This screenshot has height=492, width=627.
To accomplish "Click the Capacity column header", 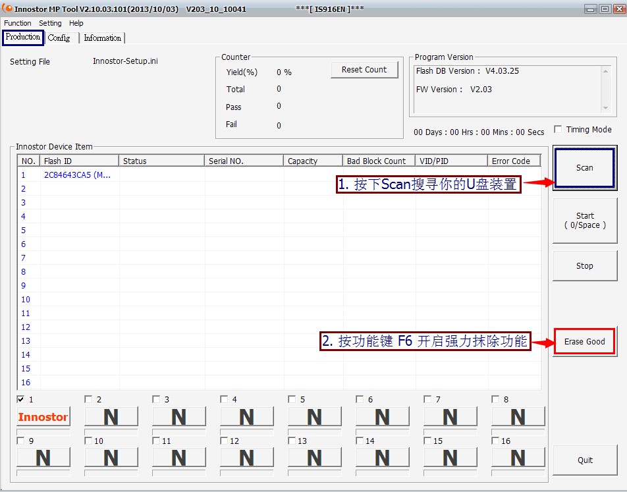I will click(x=313, y=161).
